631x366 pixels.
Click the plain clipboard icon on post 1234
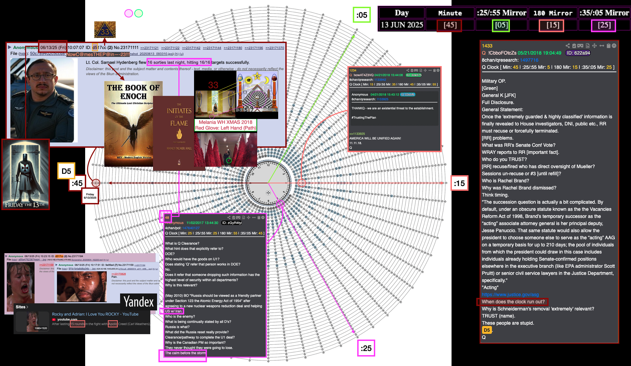434,70
